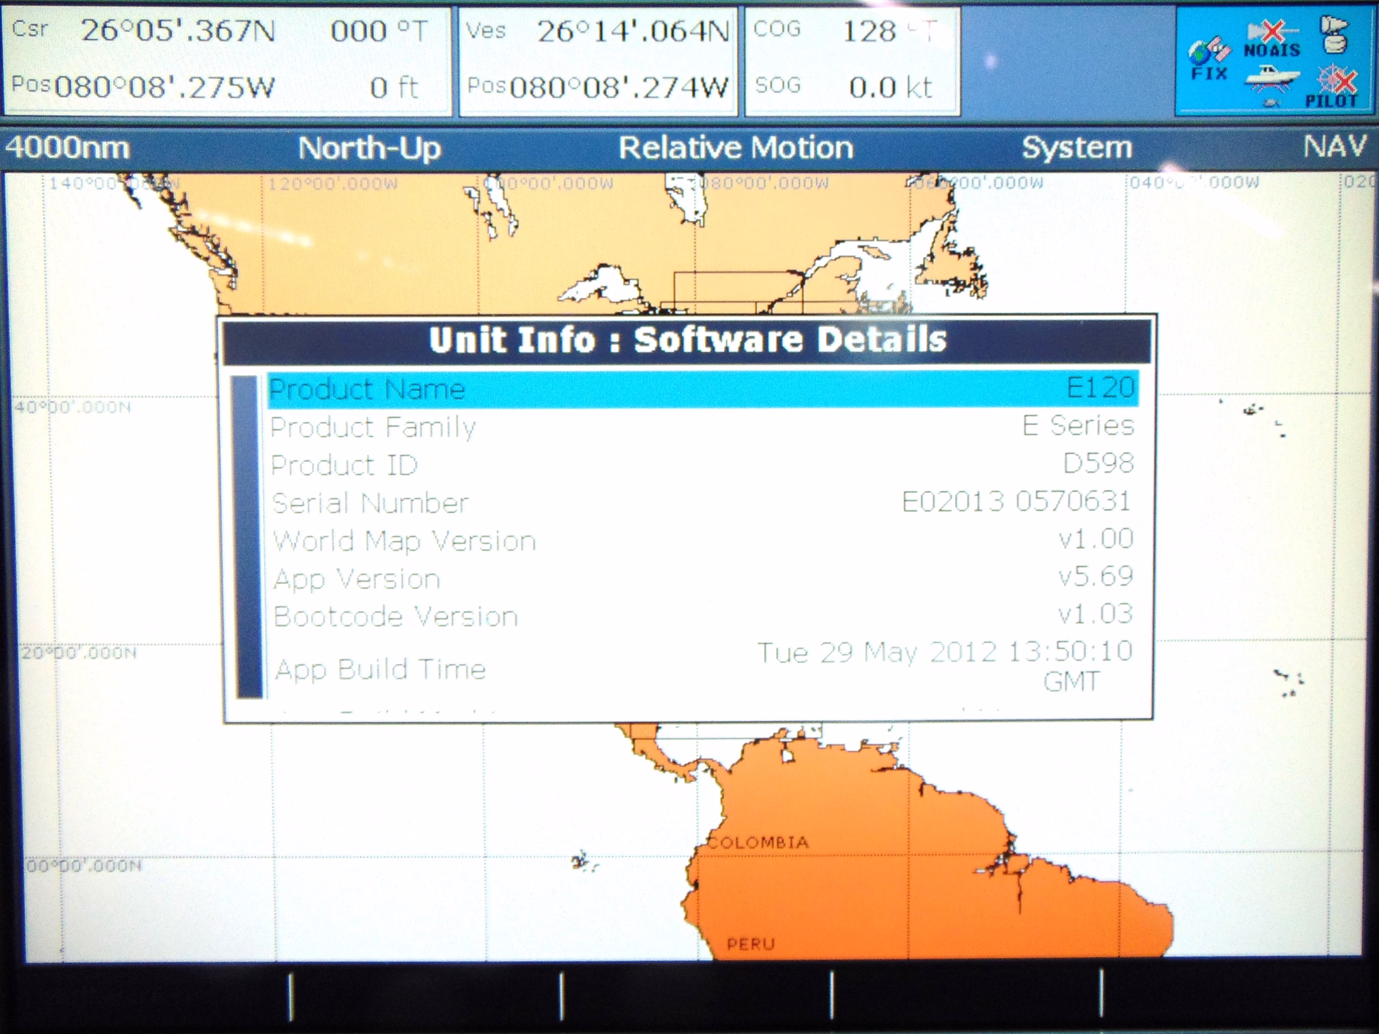The width and height of the screenshot is (1379, 1034).
Task: Select the Bootcode Version row
Action: point(702,616)
